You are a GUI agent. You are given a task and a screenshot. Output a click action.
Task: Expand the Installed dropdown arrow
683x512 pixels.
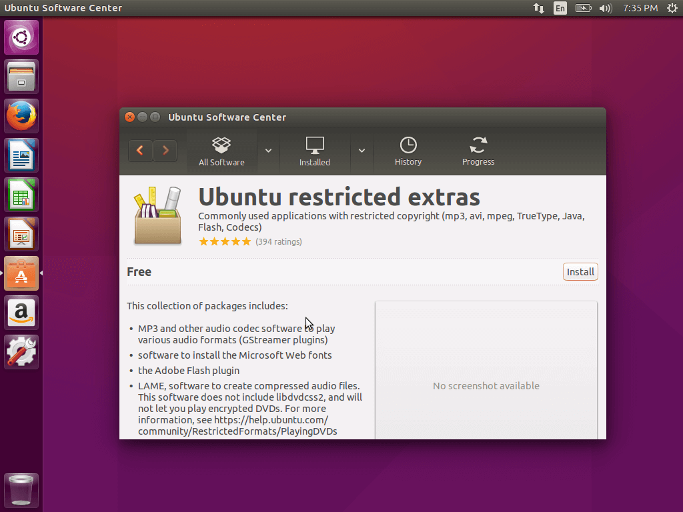tap(362, 151)
